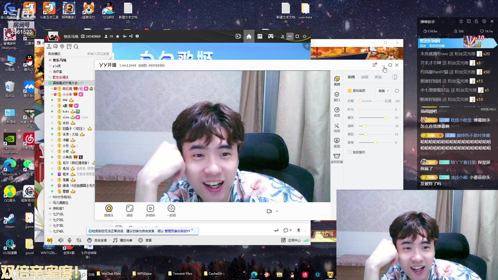Enable the 高级整形 checkbox

coord(350,152)
